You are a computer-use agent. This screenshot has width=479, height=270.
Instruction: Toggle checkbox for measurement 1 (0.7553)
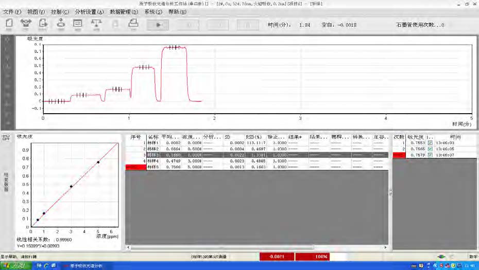[430, 143]
